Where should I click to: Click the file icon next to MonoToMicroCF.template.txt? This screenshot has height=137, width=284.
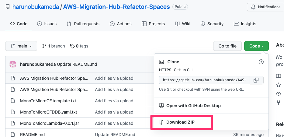13,101
